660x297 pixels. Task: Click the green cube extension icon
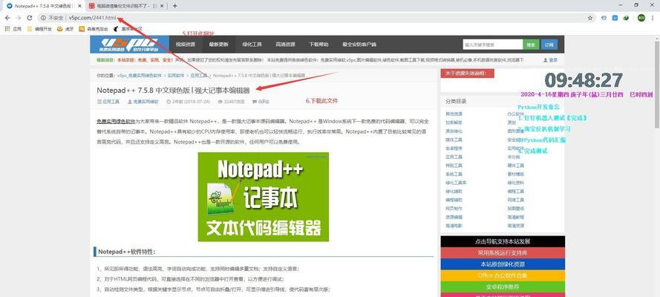coord(626,18)
